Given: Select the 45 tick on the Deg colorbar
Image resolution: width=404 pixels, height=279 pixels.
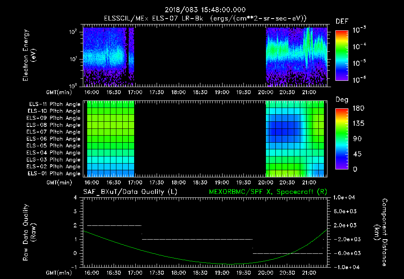Looking at the screenshot, I should pyautogui.click(x=357, y=154).
